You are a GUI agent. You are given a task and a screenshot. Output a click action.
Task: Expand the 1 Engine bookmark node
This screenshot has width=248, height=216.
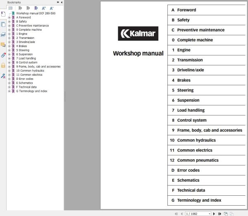pyautogui.click(x=9, y=34)
